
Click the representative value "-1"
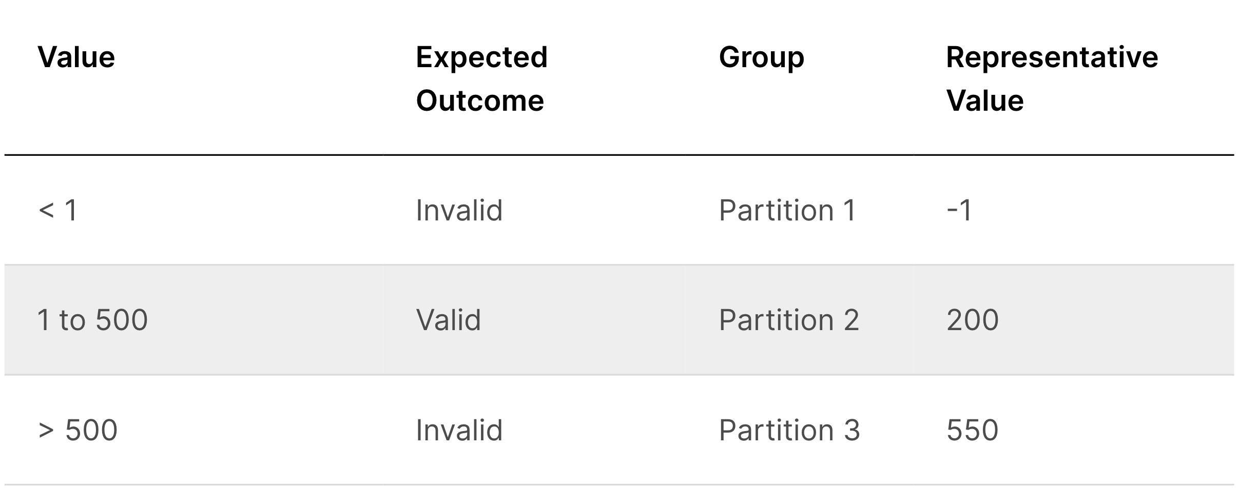tap(959, 210)
